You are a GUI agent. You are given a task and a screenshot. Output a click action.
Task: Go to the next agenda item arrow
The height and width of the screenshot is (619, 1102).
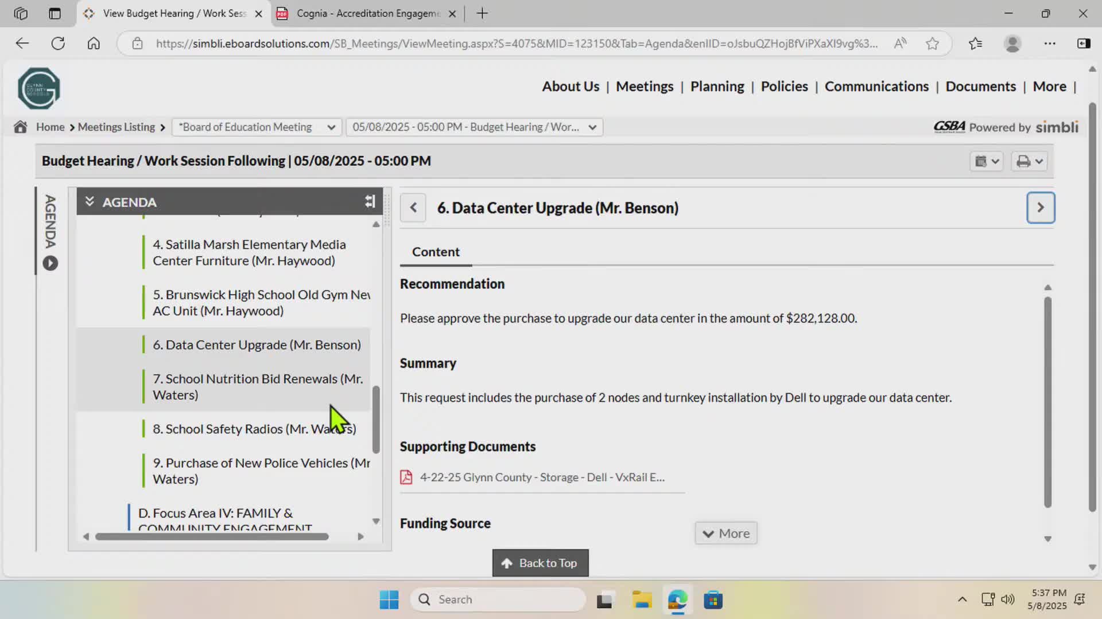[1040, 207]
